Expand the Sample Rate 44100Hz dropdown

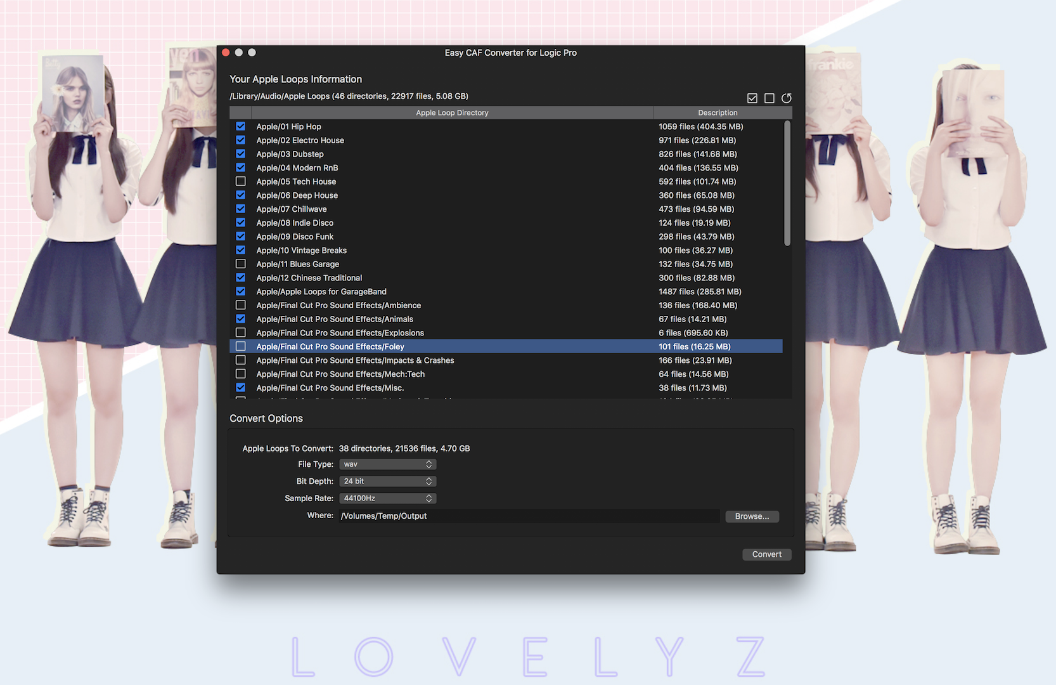(x=387, y=499)
